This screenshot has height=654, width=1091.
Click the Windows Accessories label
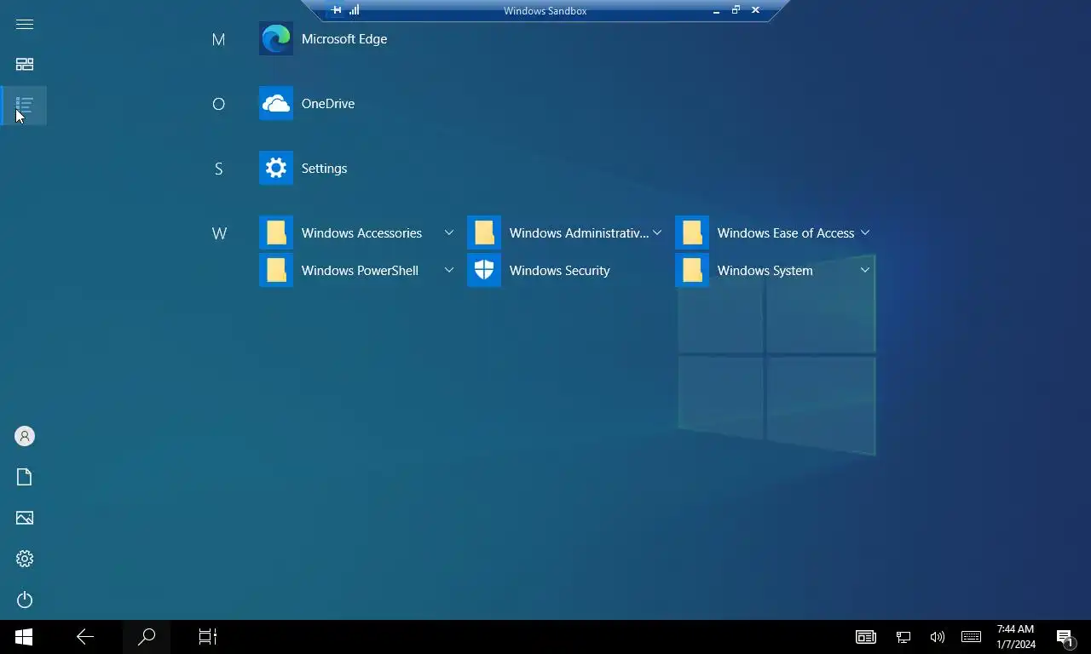click(361, 233)
